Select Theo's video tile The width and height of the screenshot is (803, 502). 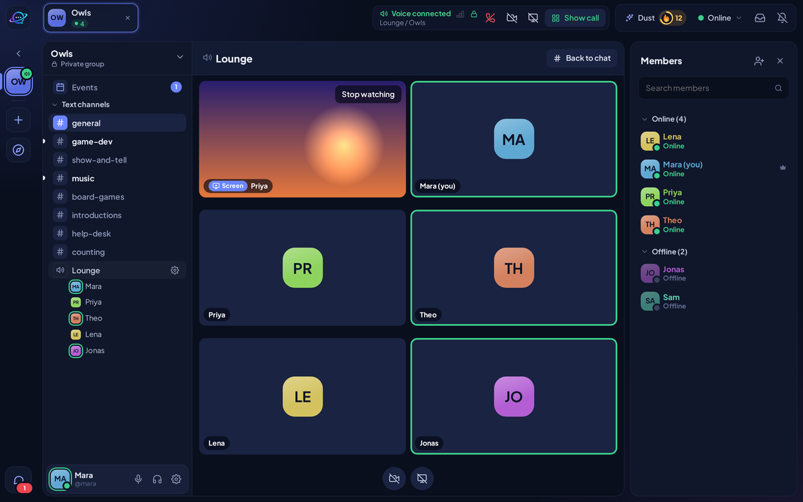click(x=514, y=268)
